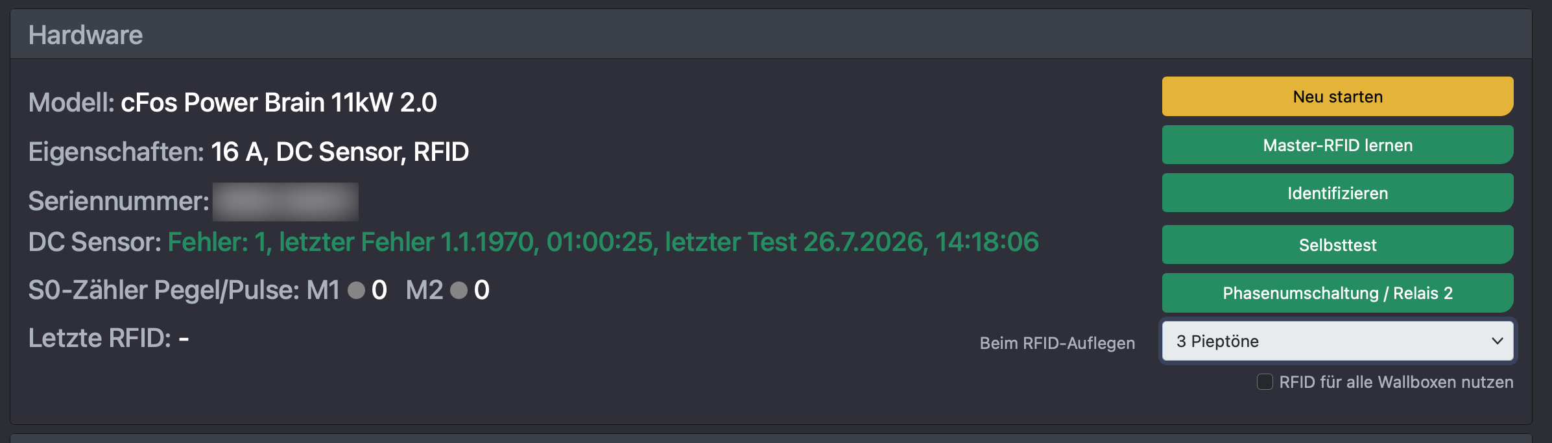Click the blurred Seriennummer value
This screenshot has width=1552, height=443.
point(285,202)
